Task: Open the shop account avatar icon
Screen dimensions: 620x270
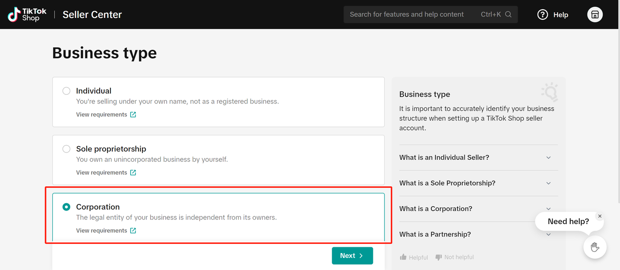Action: (595, 15)
